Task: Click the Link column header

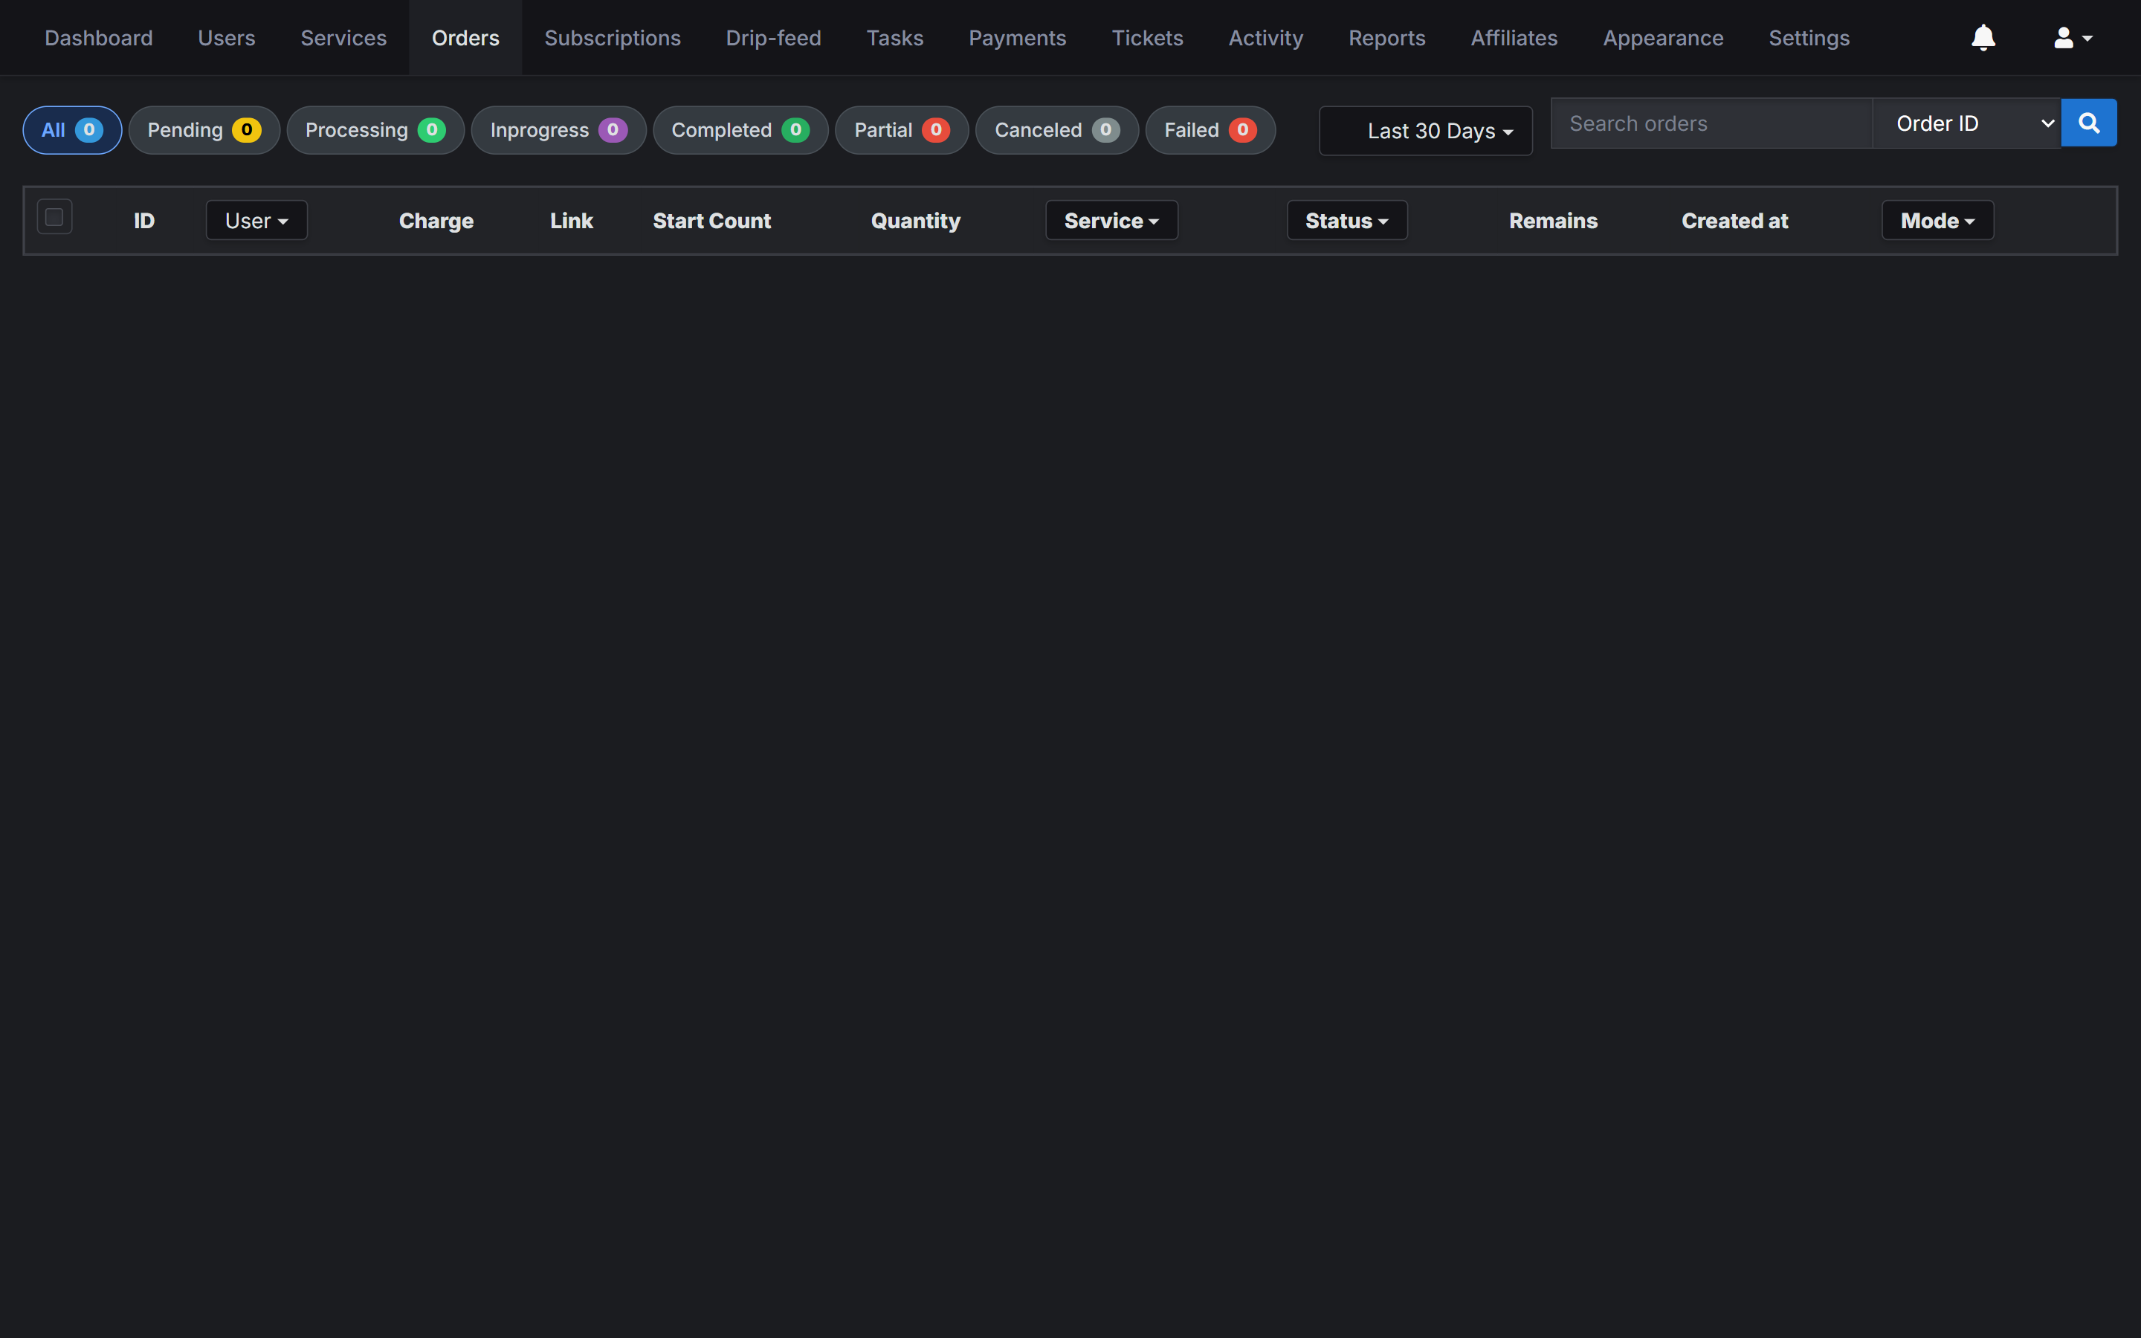Action: 572,220
